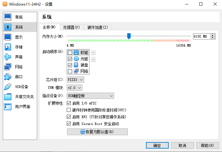Open the 共享文件夹 folder icon

pyautogui.click(x=8, y=97)
